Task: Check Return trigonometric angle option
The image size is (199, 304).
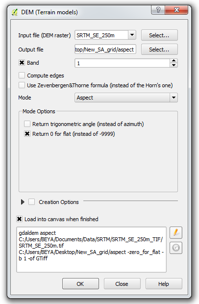Action: point(27,124)
